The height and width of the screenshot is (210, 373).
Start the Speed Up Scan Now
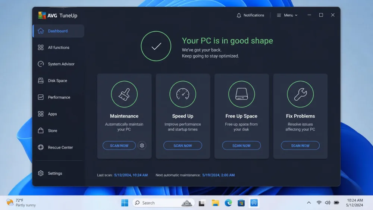tap(183, 145)
